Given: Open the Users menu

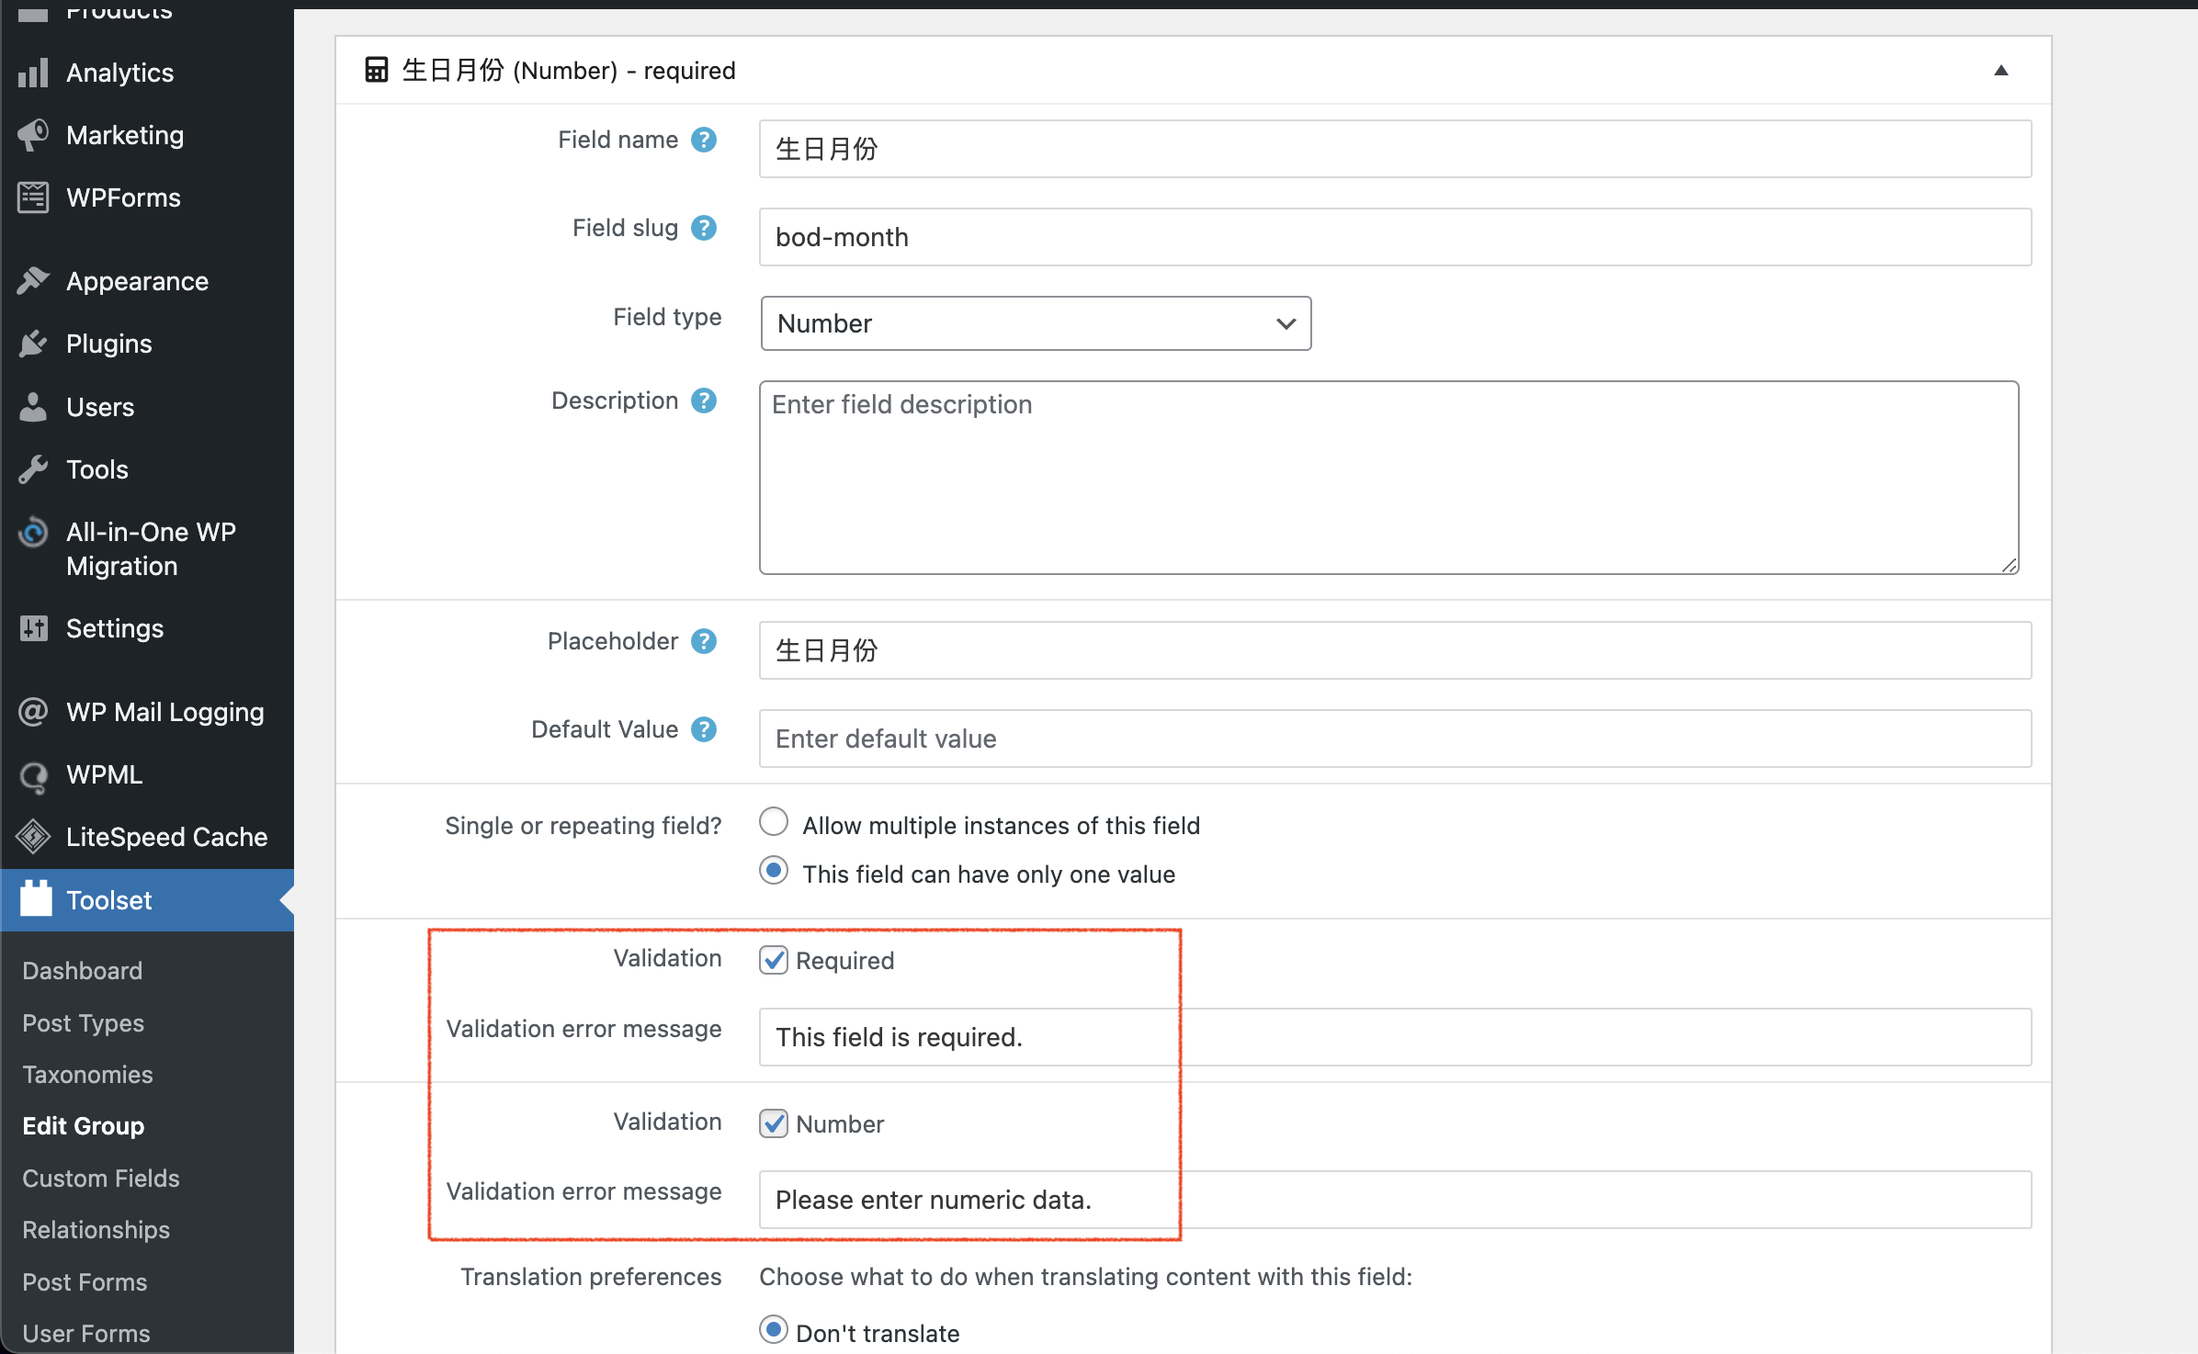Looking at the screenshot, I should point(147,407).
